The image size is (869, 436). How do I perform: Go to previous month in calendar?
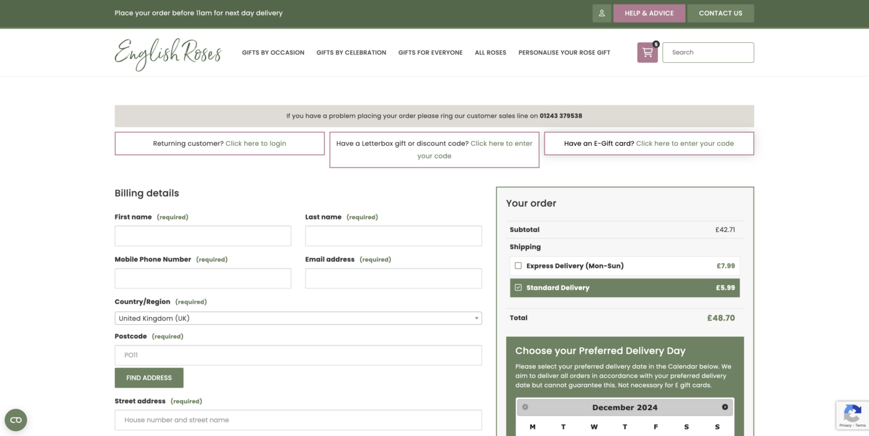click(525, 407)
